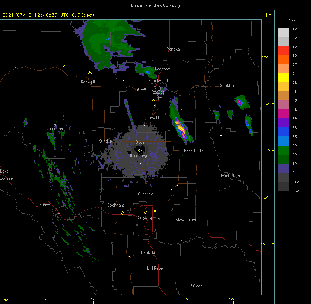
Task: Click the Limestone label
Action: [x=55, y=129]
